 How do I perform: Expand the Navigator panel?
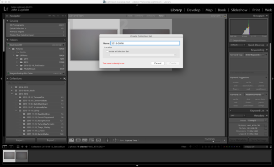[x=7, y=16]
